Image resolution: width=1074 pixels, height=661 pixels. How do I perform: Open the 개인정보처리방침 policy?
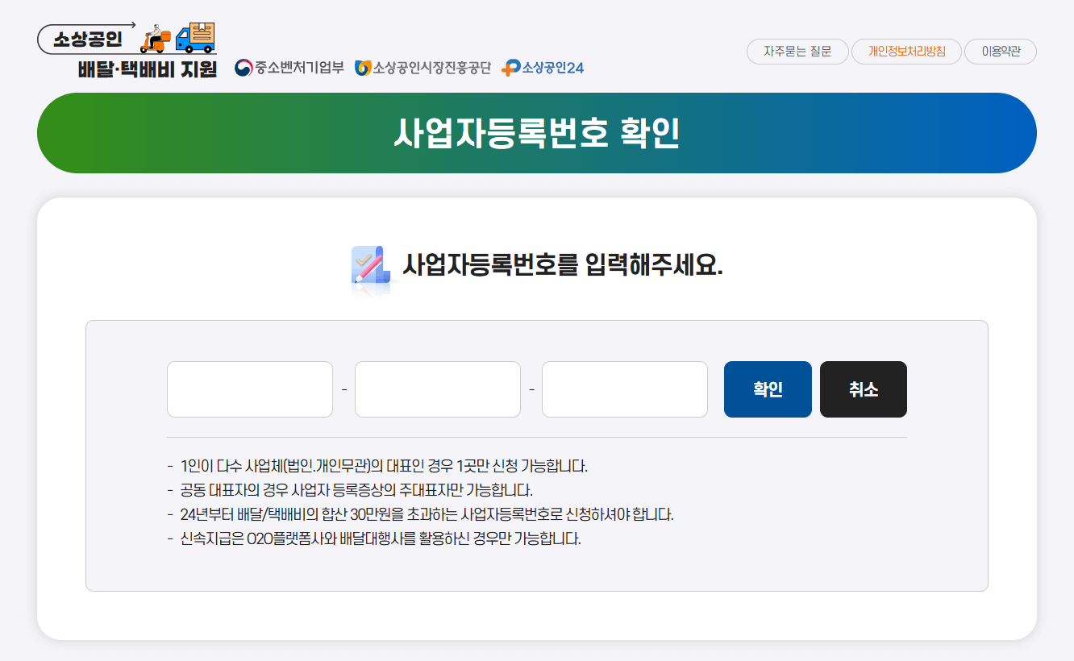point(906,51)
